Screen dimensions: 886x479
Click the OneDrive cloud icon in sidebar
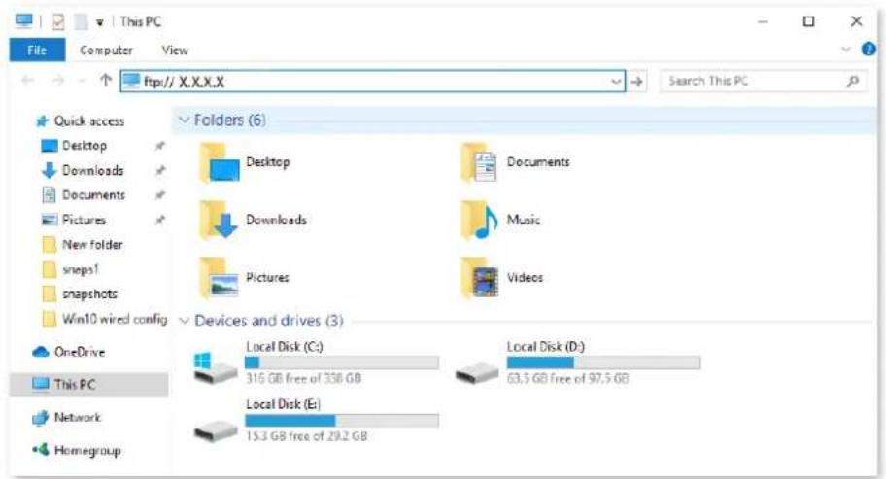pyautogui.click(x=41, y=352)
